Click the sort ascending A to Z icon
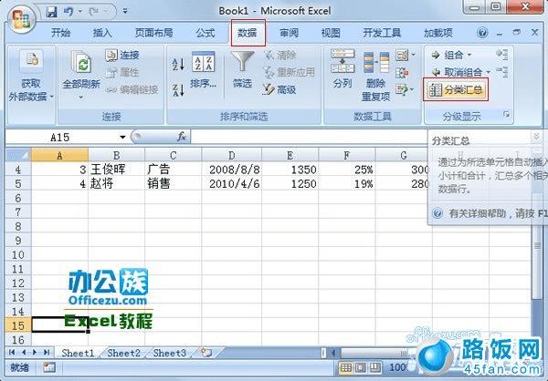Image resolution: width=548 pixels, height=381 pixels. coord(178,64)
